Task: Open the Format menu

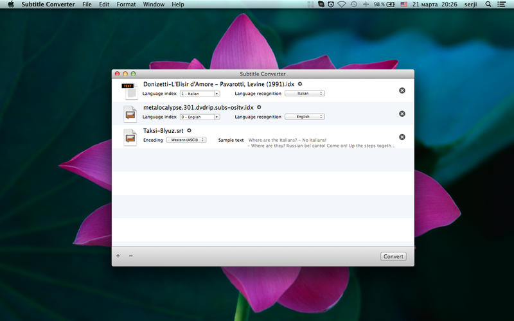Action: 126,4
